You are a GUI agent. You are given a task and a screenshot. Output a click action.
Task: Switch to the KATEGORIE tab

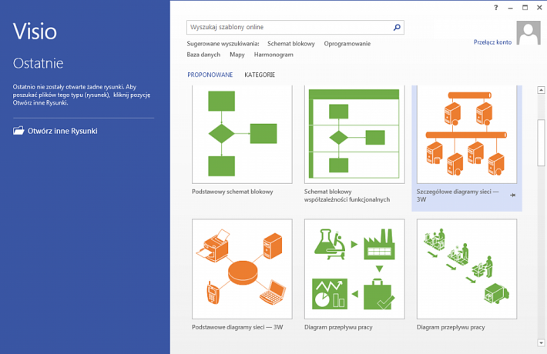coord(260,75)
